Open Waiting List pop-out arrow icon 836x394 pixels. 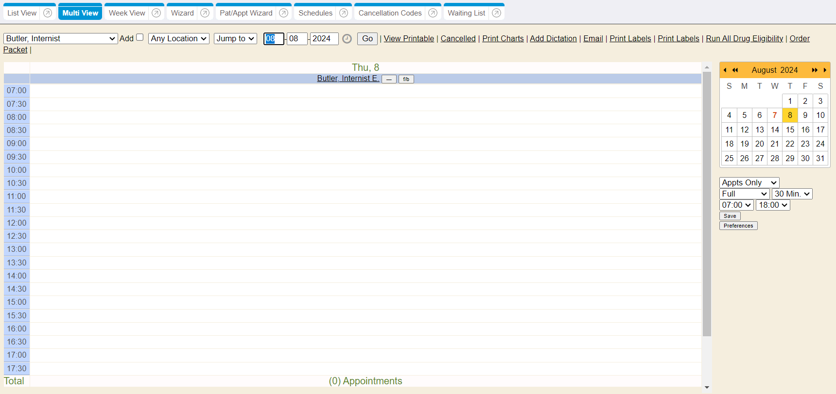tap(496, 13)
